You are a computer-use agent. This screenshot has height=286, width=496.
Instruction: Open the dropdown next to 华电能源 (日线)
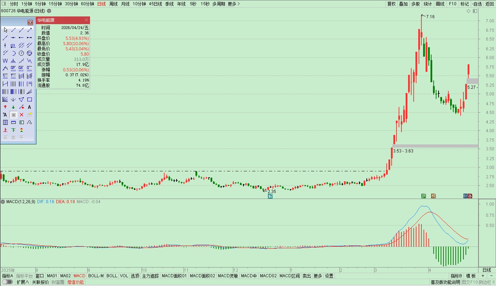(49, 11)
